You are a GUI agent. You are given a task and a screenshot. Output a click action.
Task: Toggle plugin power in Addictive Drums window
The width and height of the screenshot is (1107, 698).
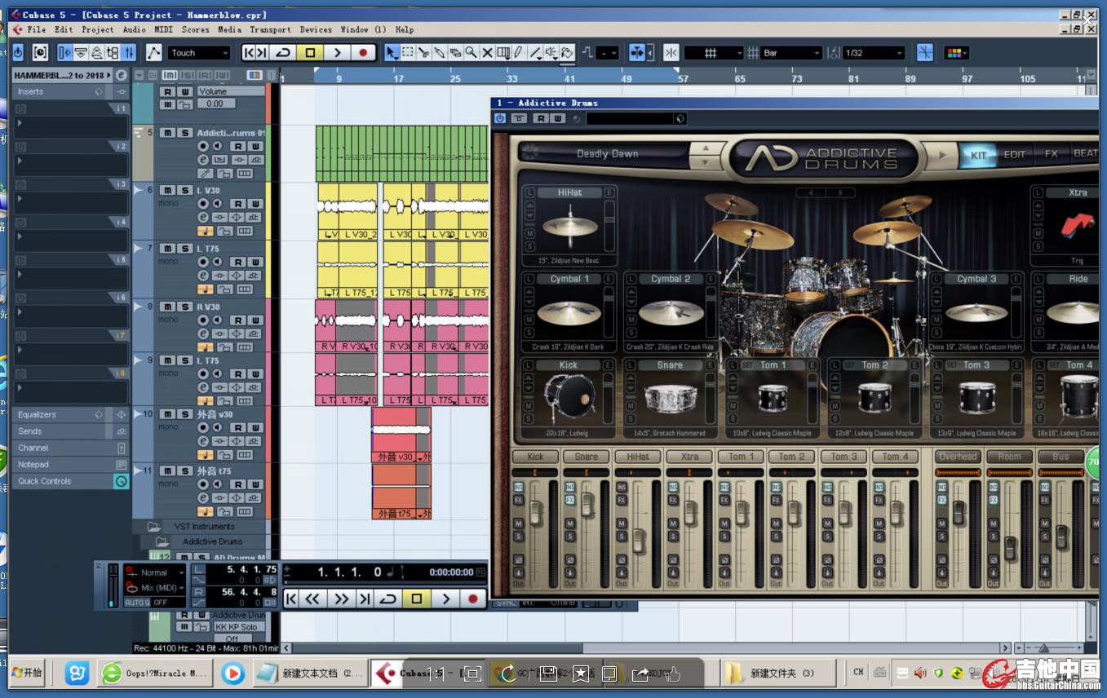[x=500, y=118]
